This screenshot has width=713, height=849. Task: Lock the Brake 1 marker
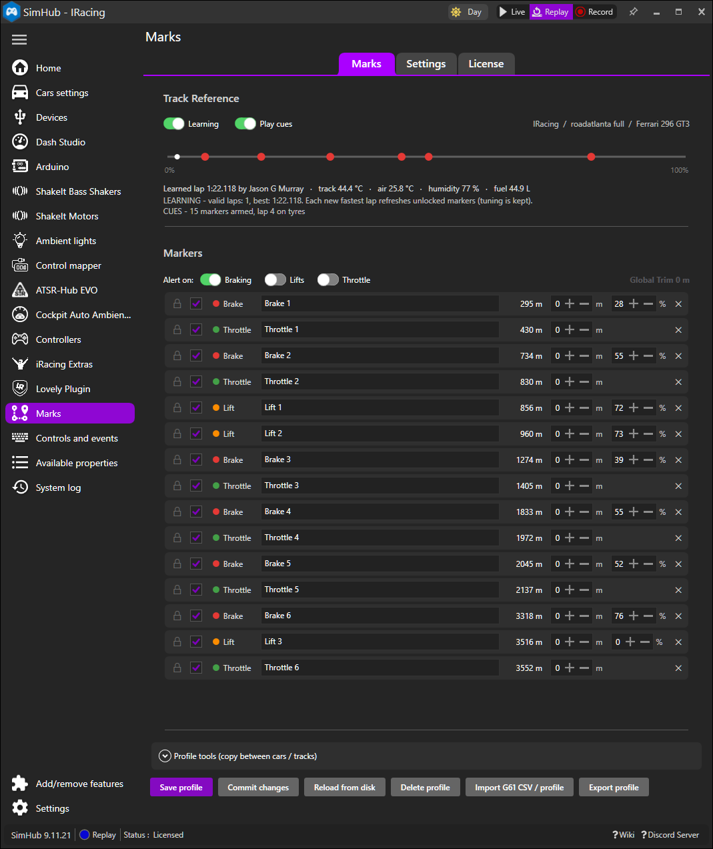point(177,303)
